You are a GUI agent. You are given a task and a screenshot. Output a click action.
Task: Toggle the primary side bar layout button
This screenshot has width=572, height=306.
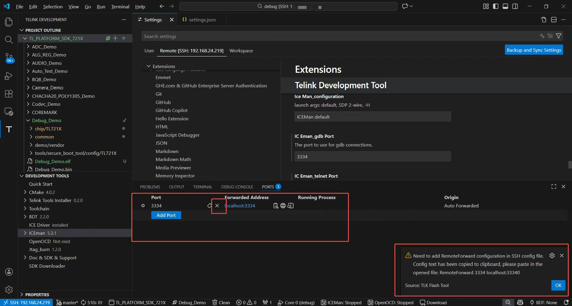496,6
